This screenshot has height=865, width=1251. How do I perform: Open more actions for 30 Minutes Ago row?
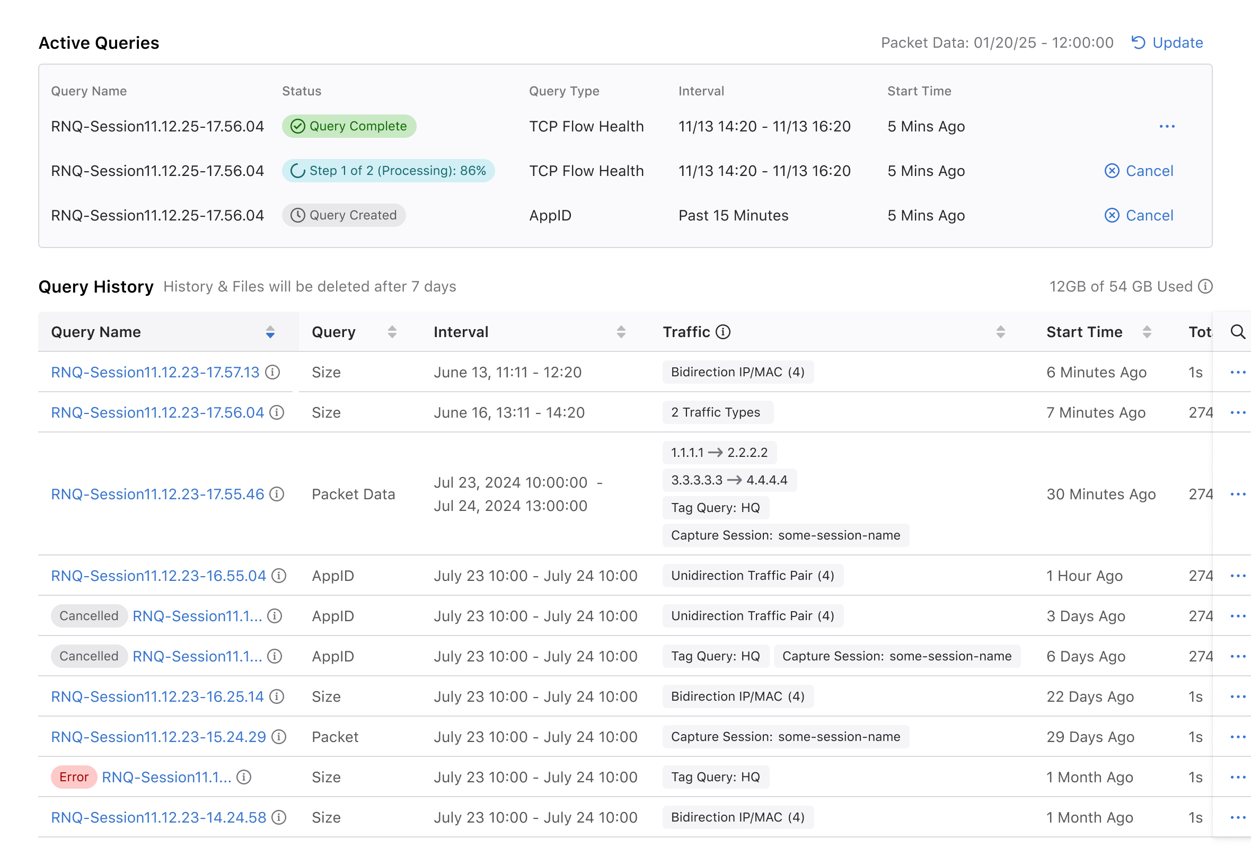(1237, 495)
